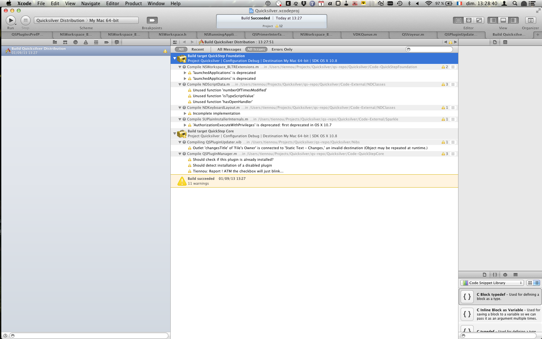Open the Log navigator speech bubble icon
The image size is (542, 339).
(x=117, y=42)
